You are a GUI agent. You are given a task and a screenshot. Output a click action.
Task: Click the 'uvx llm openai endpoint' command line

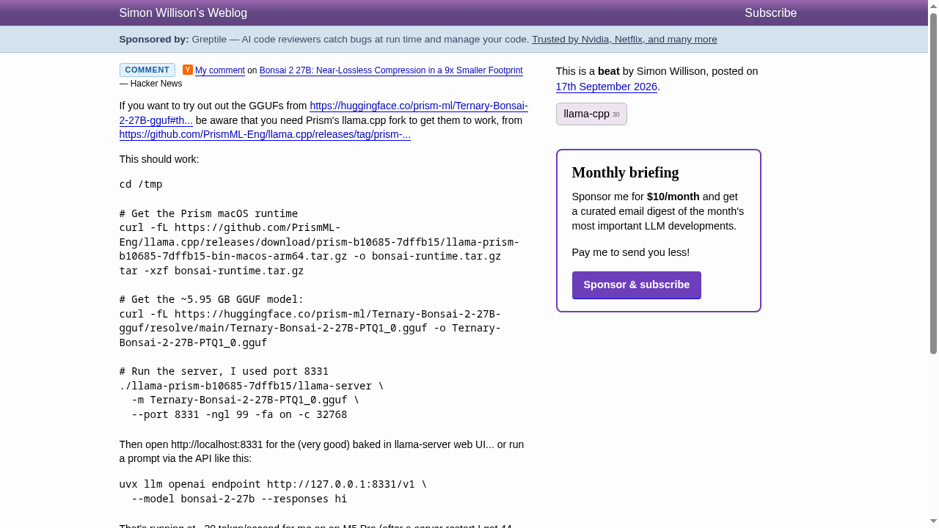tap(273, 485)
